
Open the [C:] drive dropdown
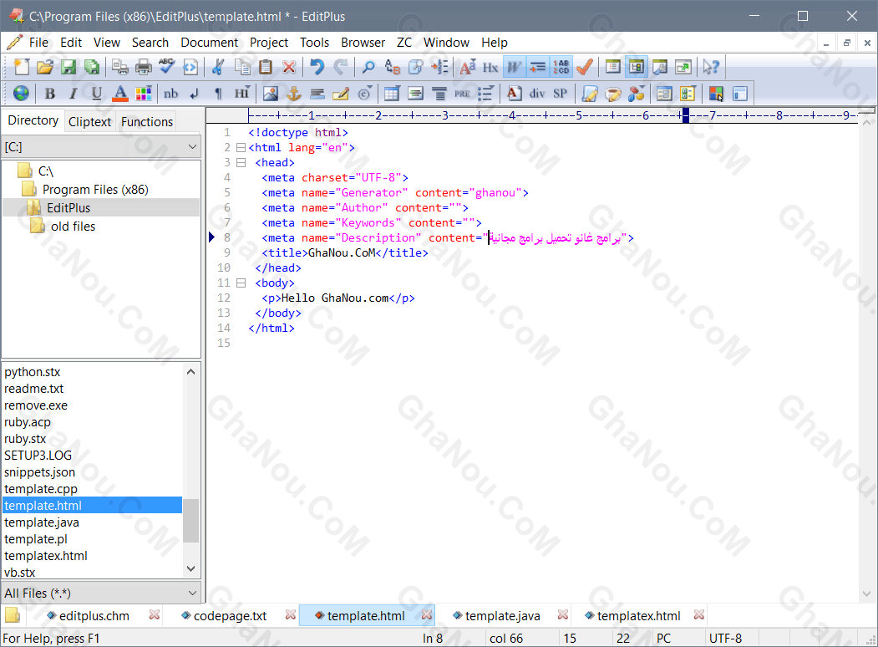[x=193, y=147]
